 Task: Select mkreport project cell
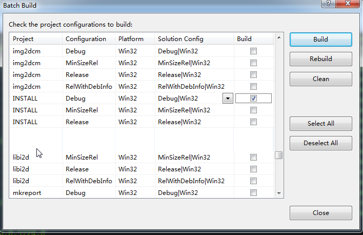click(36, 193)
